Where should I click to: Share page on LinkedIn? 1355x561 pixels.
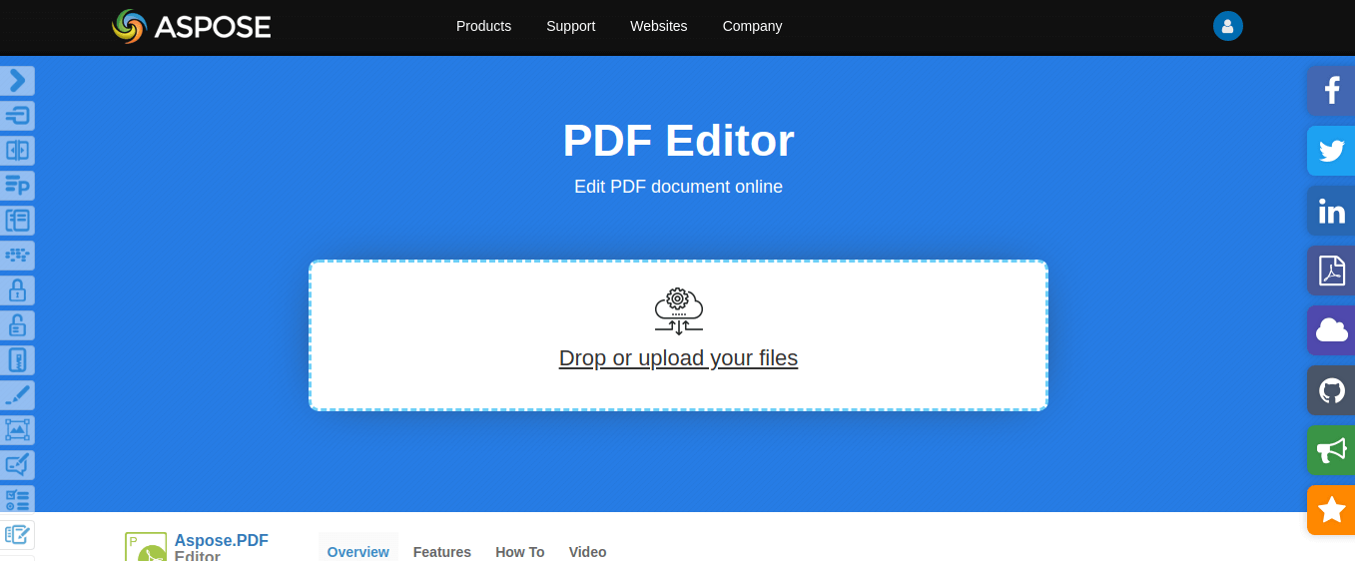point(1331,211)
